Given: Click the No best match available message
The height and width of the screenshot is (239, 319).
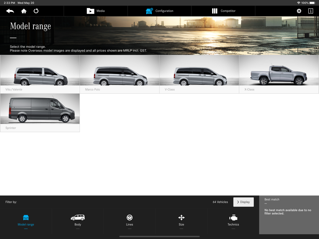Looking at the screenshot, I should (288, 212).
